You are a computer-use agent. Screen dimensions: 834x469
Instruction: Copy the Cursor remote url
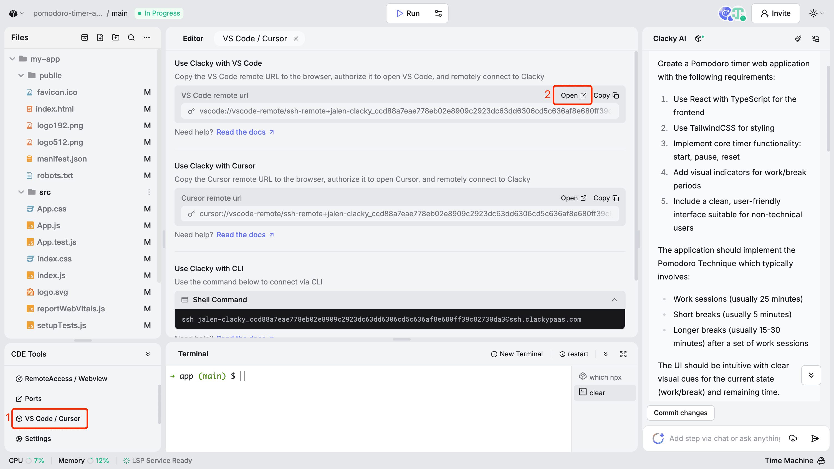point(606,198)
